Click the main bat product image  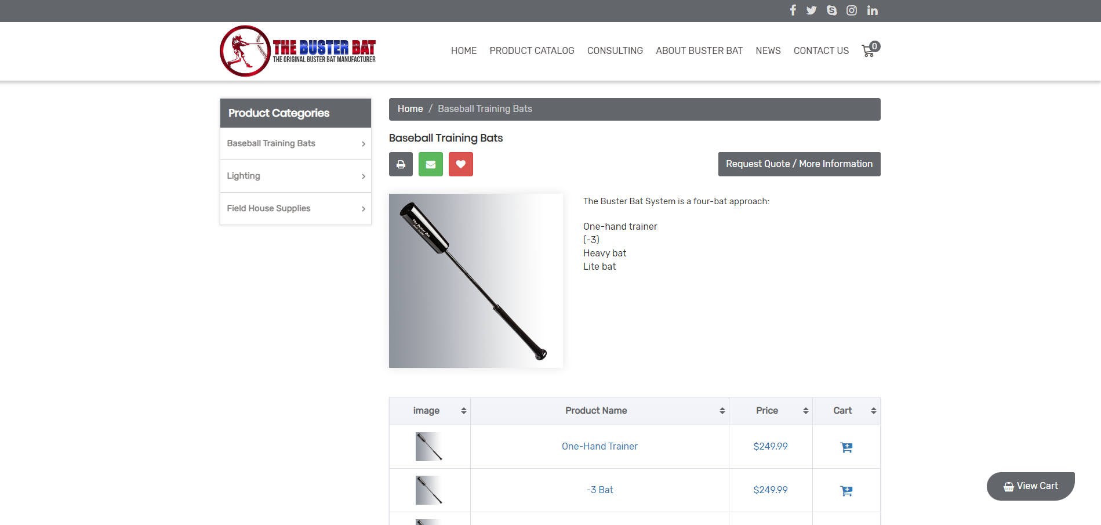pos(475,280)
